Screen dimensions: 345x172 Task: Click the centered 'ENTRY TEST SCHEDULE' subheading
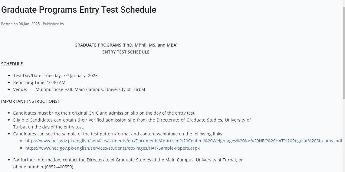coord(126,52)
